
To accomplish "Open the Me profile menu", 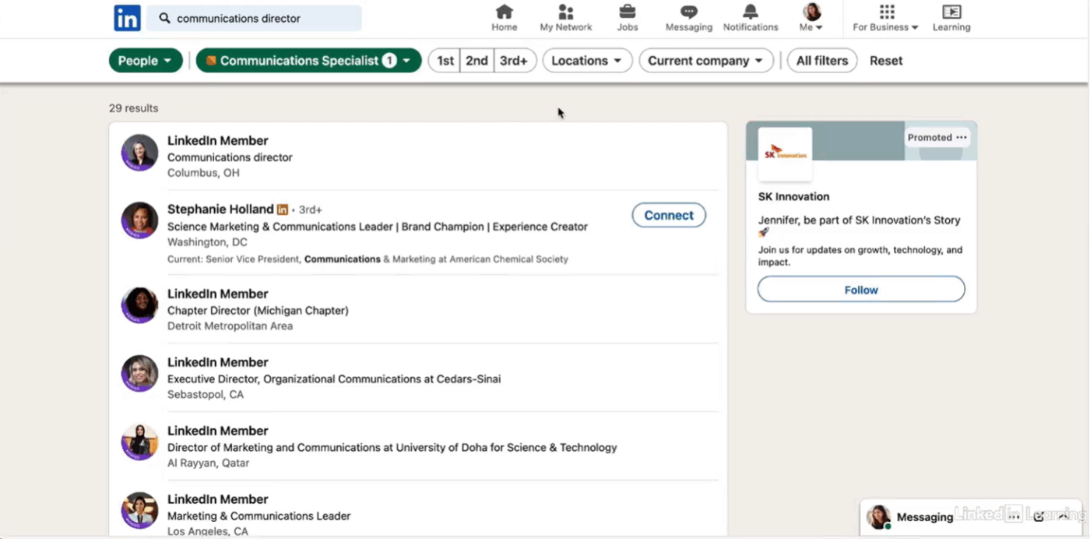I will (810, 17).
